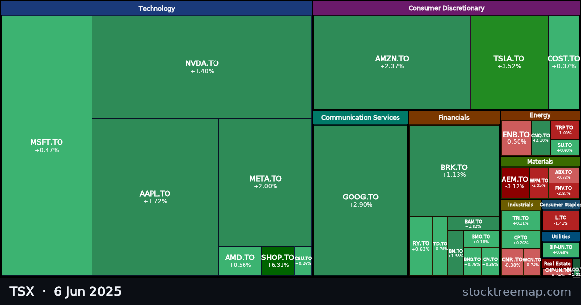Select the FNV.TO tile
The width and height of the screenshot is (581, 305).
pos(564,191)
